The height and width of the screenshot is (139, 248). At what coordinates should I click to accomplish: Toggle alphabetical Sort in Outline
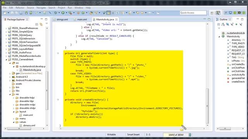[x=223, y=24]
